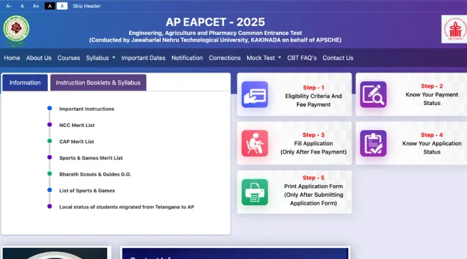
Task: Switch to light contrast theme A
Action: click(62, 5)
